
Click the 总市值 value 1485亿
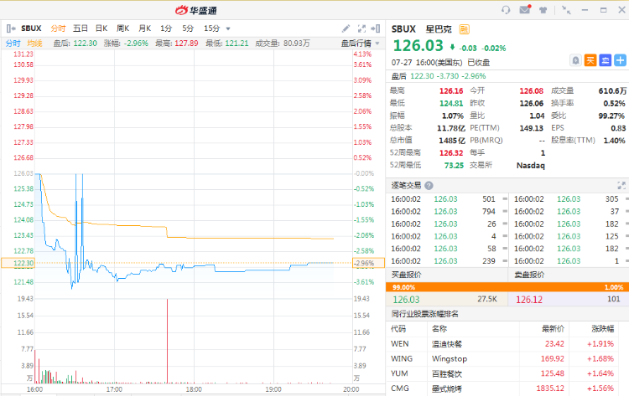(452, 141)
